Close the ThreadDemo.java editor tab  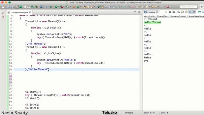pos(30,12)
